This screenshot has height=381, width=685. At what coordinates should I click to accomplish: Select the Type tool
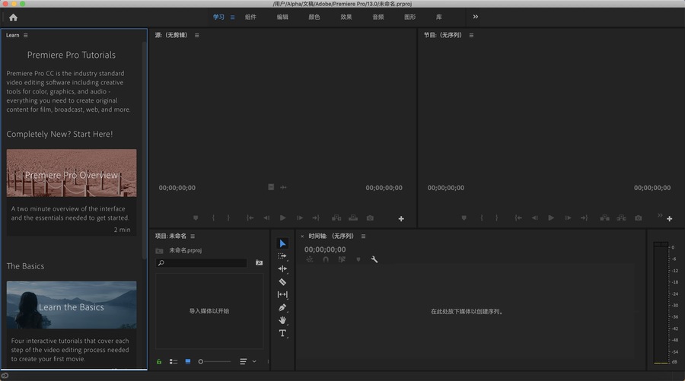282,333
